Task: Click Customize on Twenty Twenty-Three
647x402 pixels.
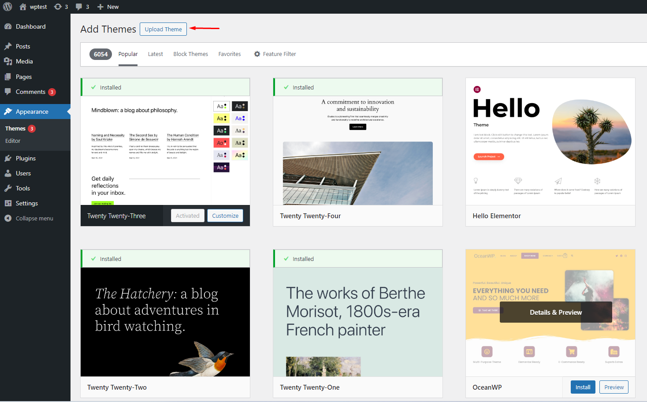Action: click(x=225, y=216)
